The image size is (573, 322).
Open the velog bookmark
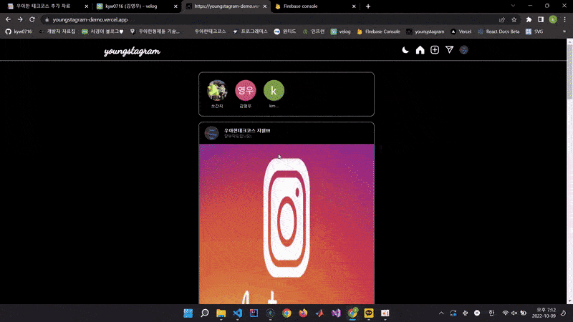pos(341,31)
